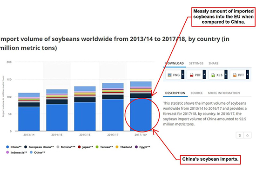Toggle Taiwan series in the legend
Screen dimensions: 256x170
[104, 147]
